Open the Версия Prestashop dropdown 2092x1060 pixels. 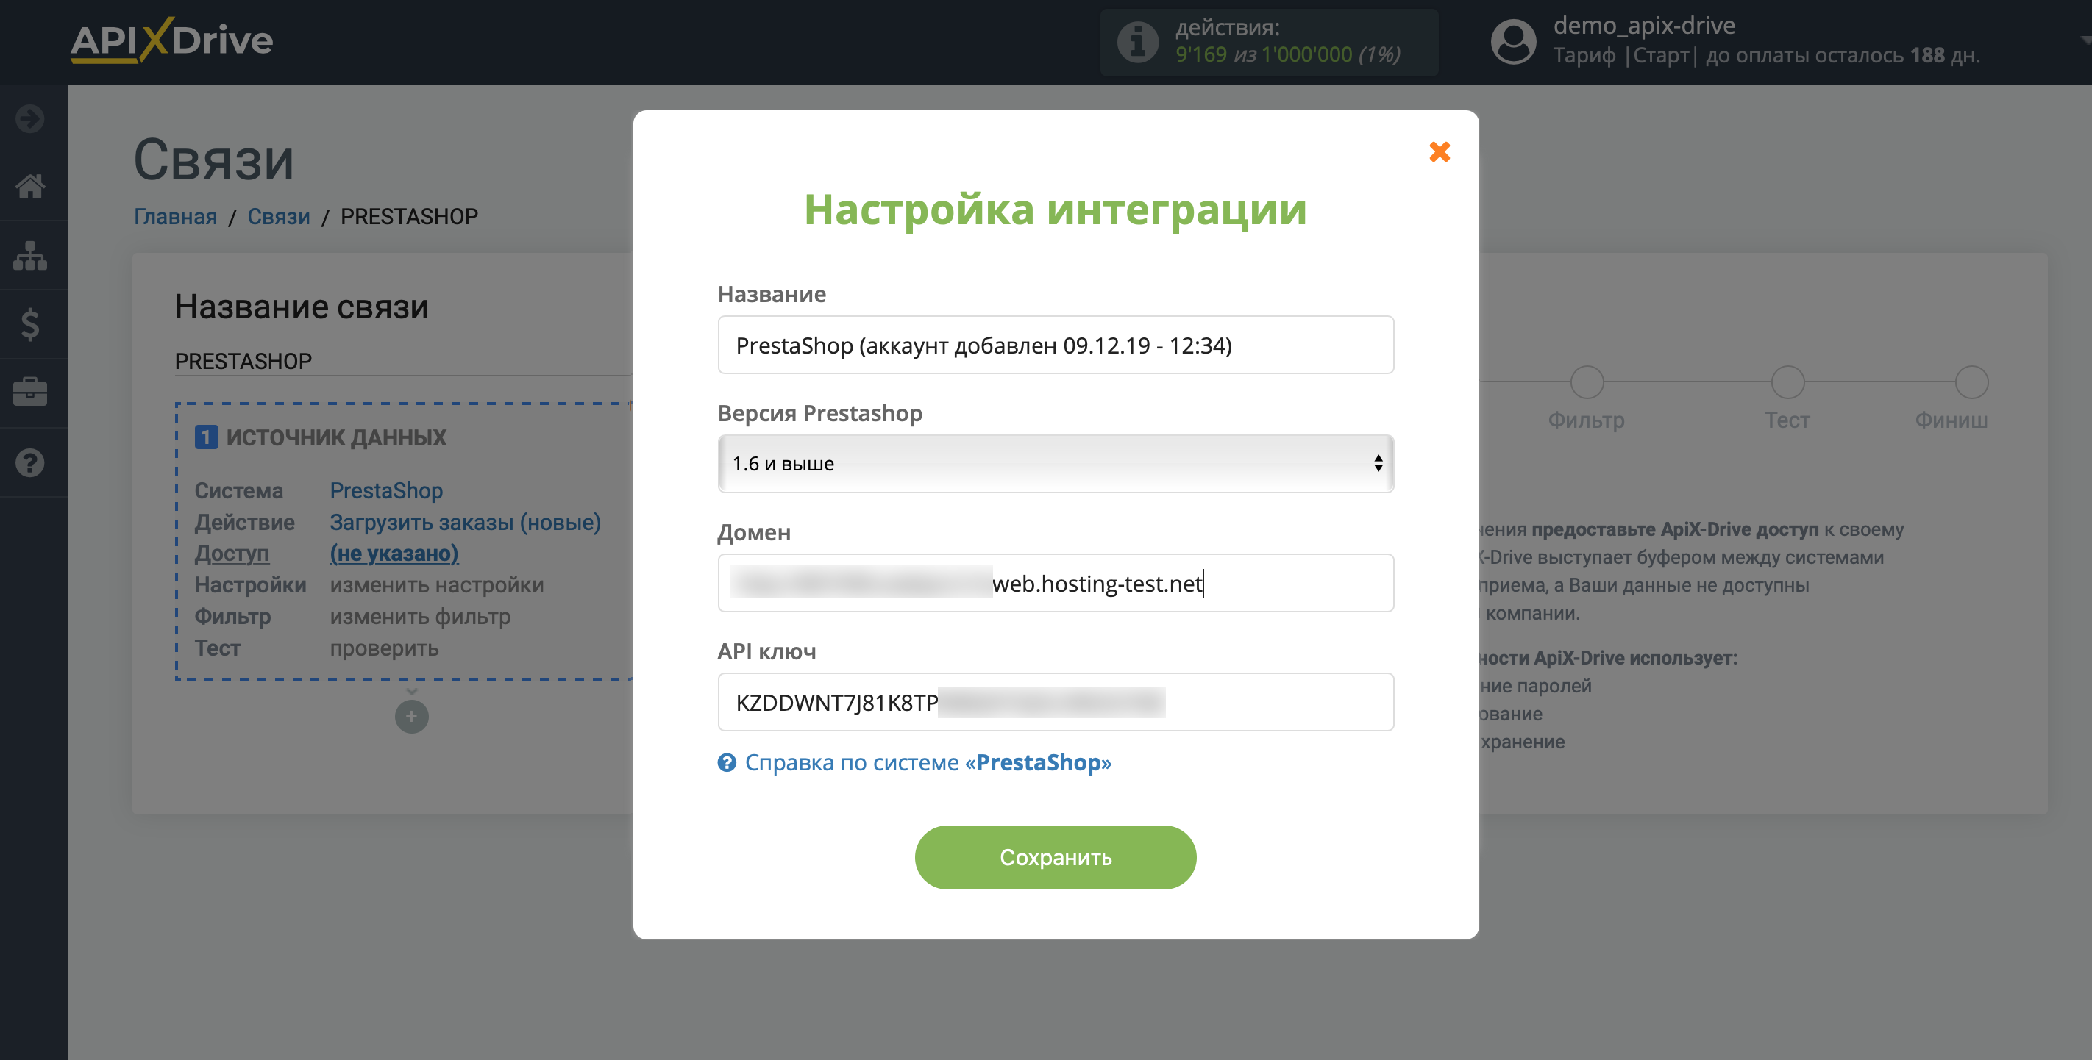click(1056, 463)
